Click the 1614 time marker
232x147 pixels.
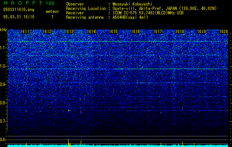91,32
